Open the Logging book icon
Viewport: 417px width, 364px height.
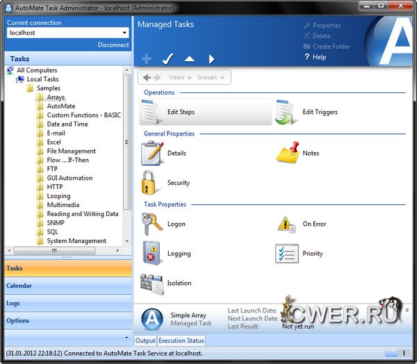coord(152,254)
